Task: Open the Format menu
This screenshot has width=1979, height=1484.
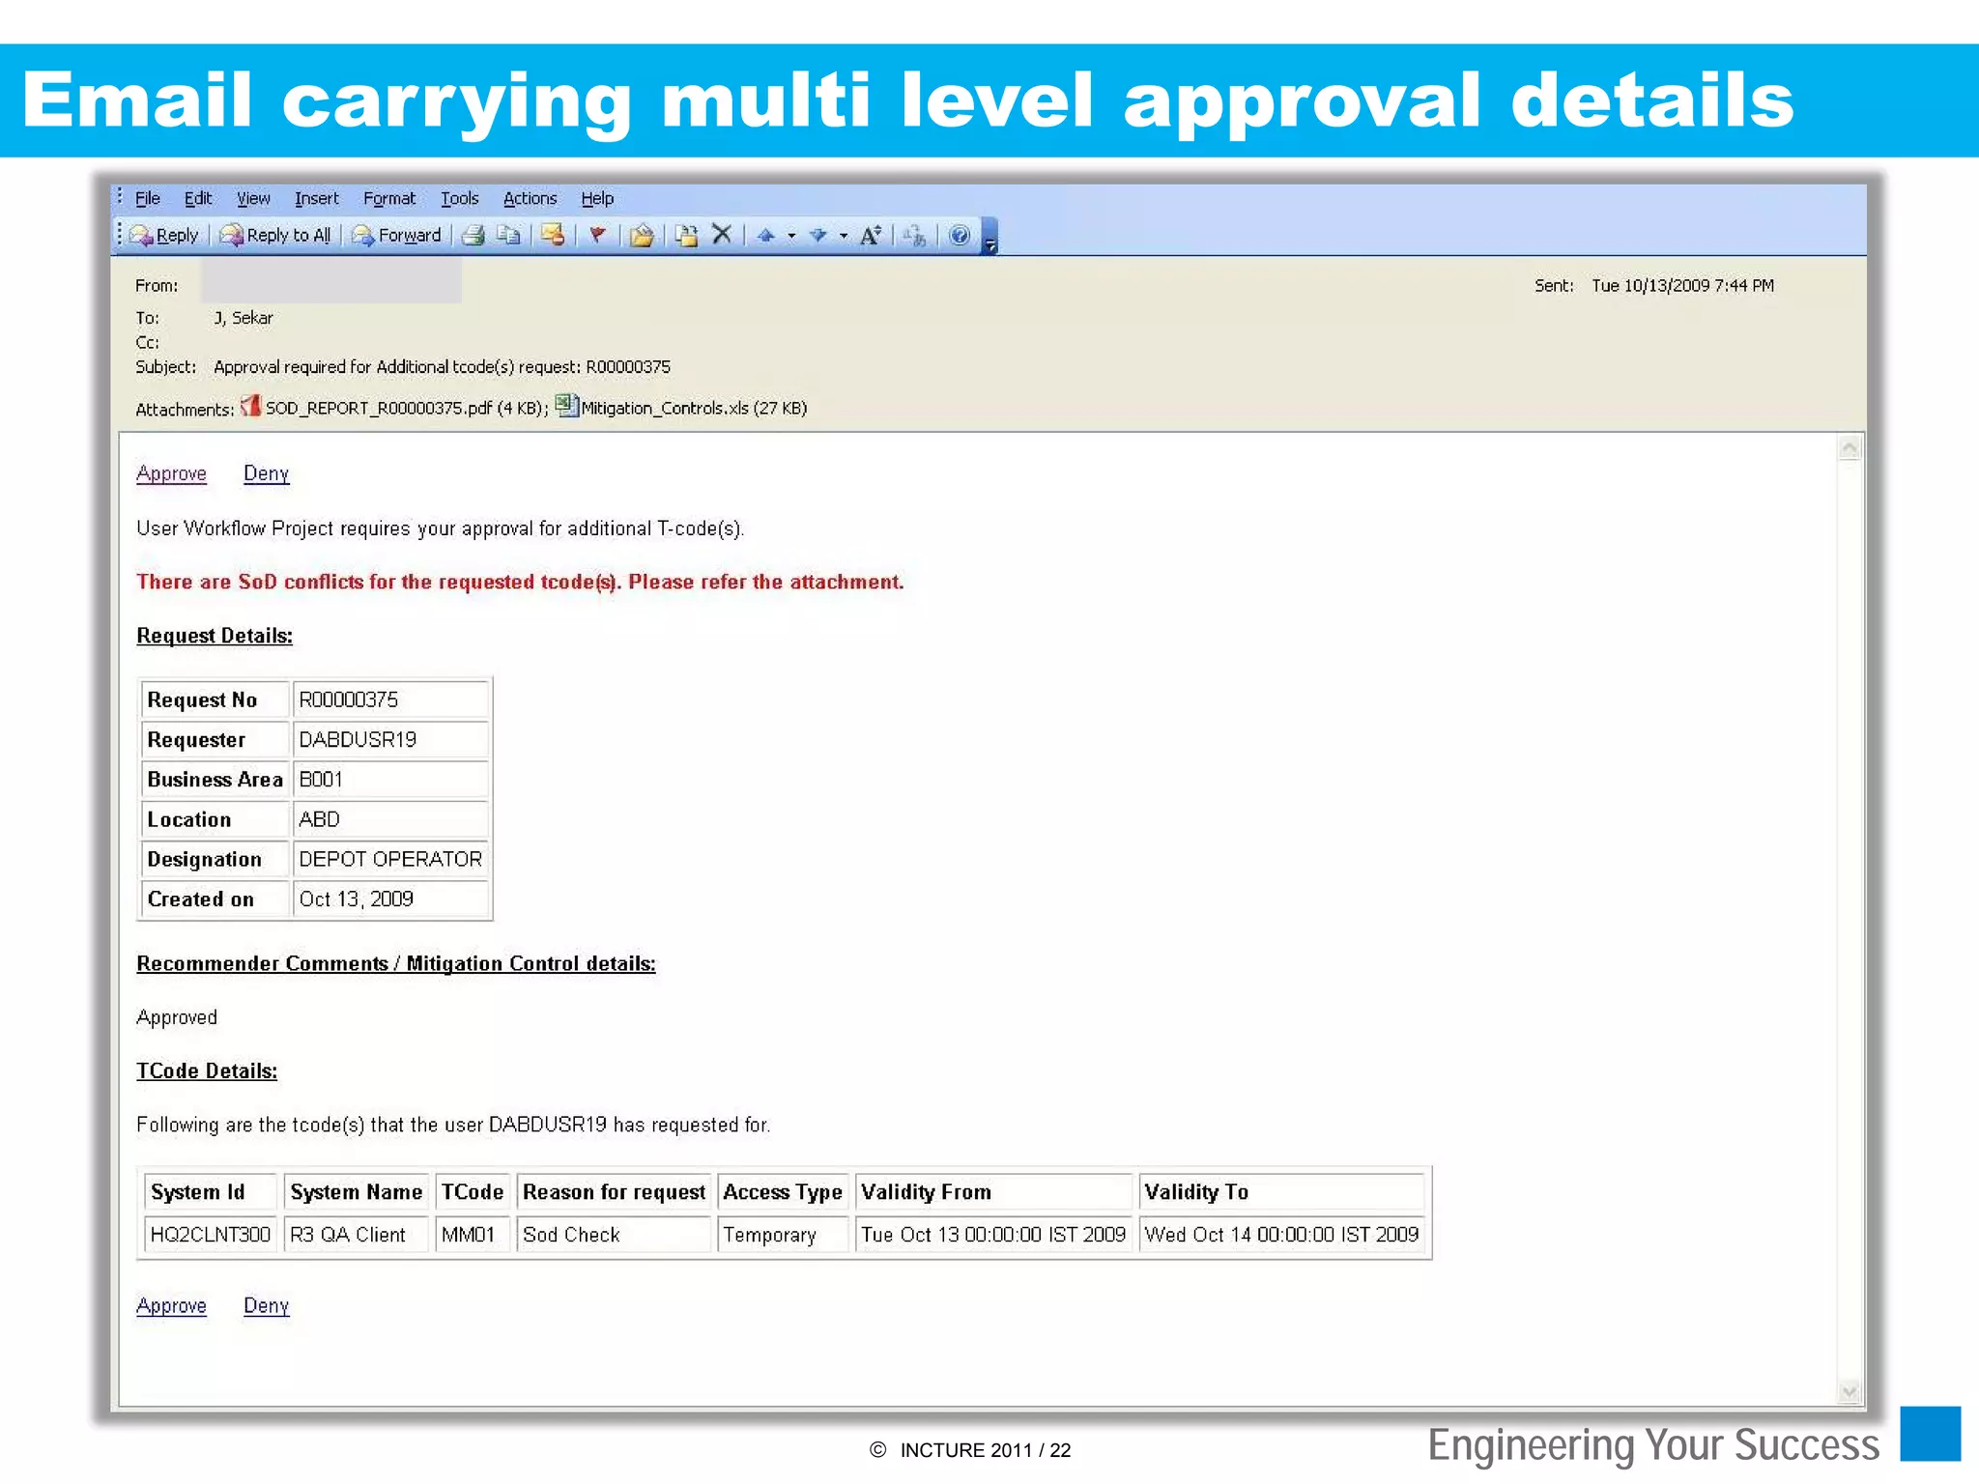Action: [x=389, y=198]
